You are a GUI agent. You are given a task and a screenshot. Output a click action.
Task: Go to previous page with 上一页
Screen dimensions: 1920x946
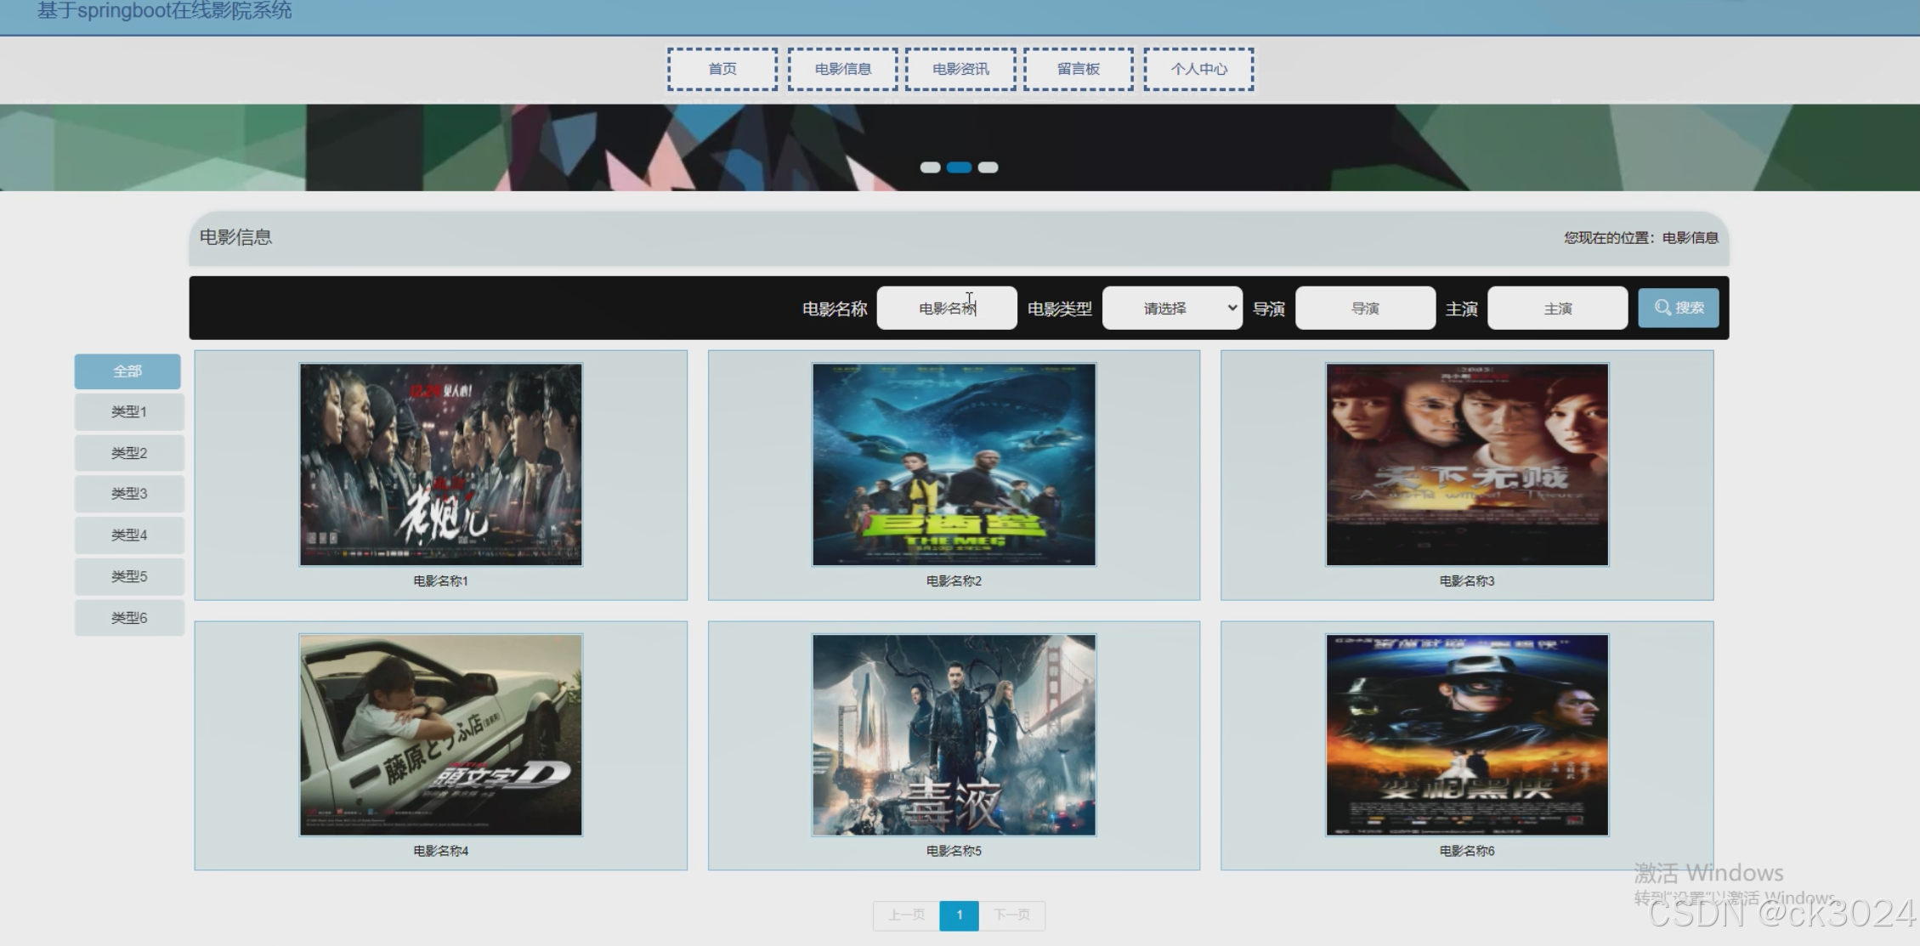pos(906,915)
